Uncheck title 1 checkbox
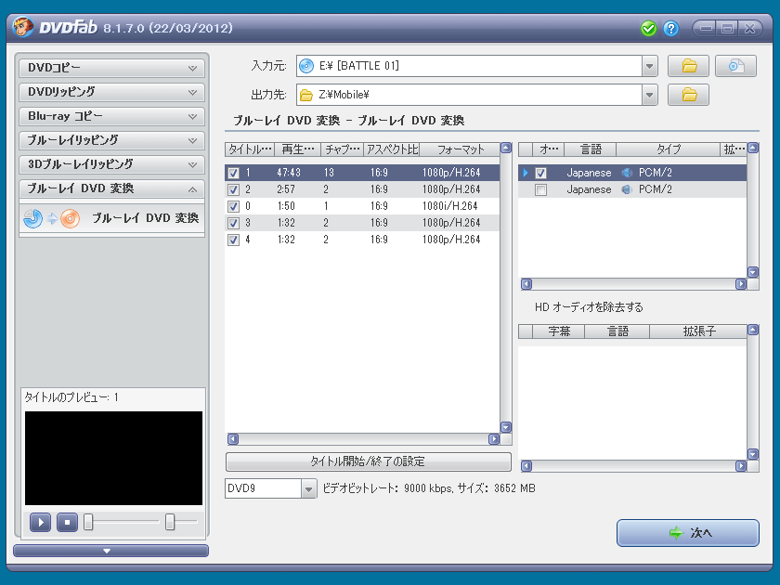 [x=233, y=173]
